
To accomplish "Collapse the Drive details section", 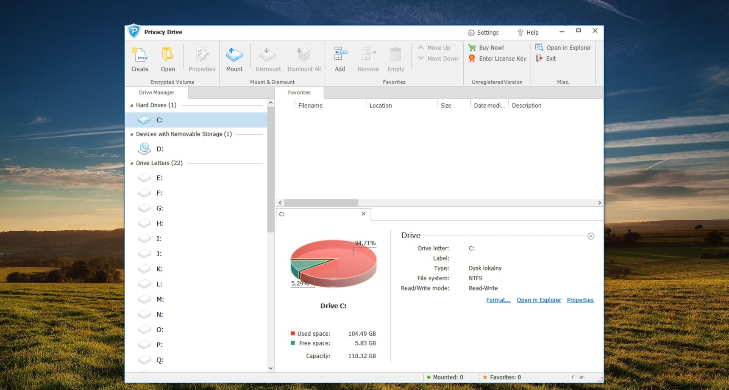I will (x=591, y=236).
